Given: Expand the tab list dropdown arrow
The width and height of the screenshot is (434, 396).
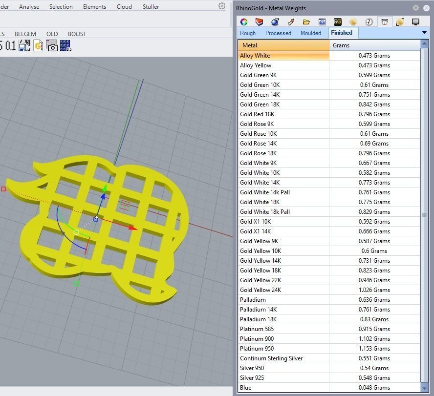Looking at the screenshot, I should point(424,33).
